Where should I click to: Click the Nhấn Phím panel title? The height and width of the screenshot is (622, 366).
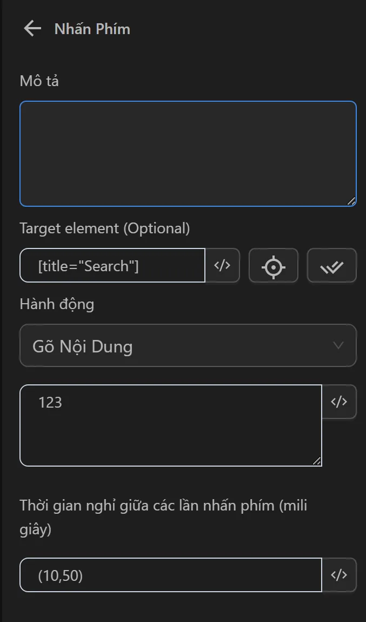click(x=92, y=29)
